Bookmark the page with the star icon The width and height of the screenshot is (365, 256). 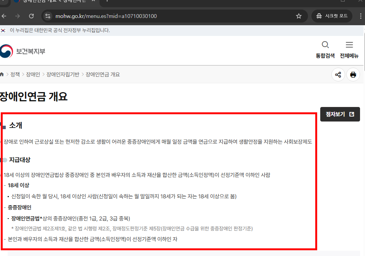pos(299,16)
